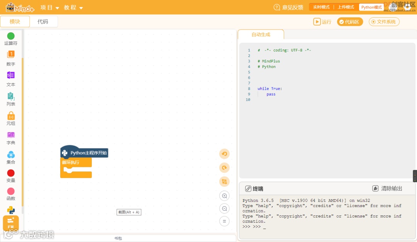Screen dimensions: 417x242
Task: Open the 字典 (dictionary) block category
Action: pos(11,138)
